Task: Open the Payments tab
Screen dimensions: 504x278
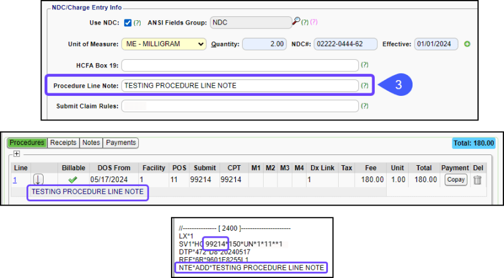Action: (x=121, y=142)
